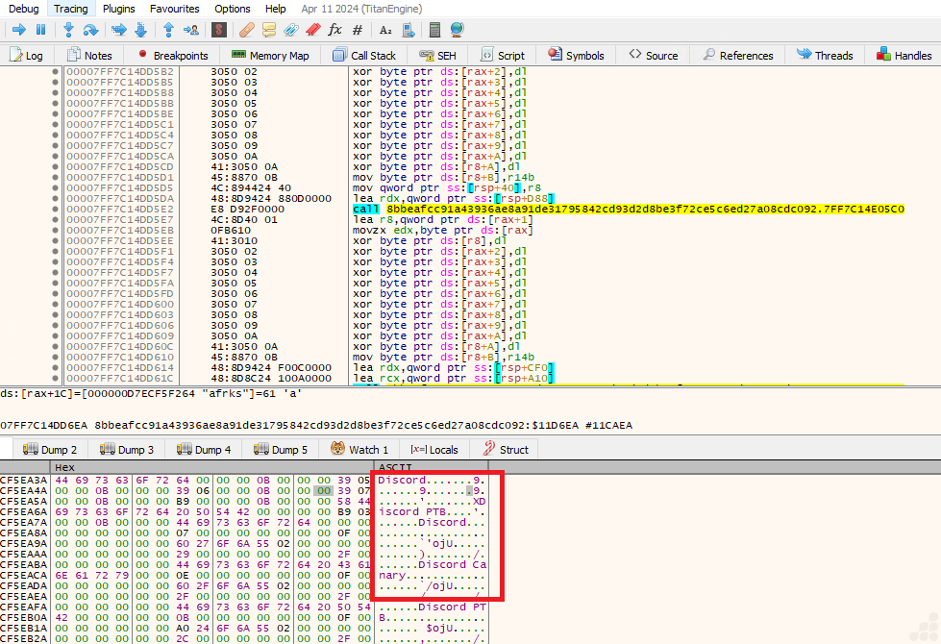Screen dimensions: 941x644
Task: Switch to the Watch 1 tab
Action: point(359,449)
